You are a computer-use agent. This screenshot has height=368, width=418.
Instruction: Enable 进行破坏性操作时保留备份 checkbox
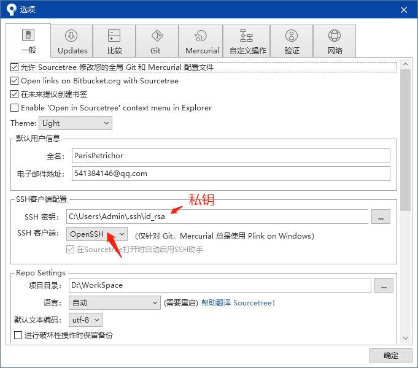coord(18,335)
